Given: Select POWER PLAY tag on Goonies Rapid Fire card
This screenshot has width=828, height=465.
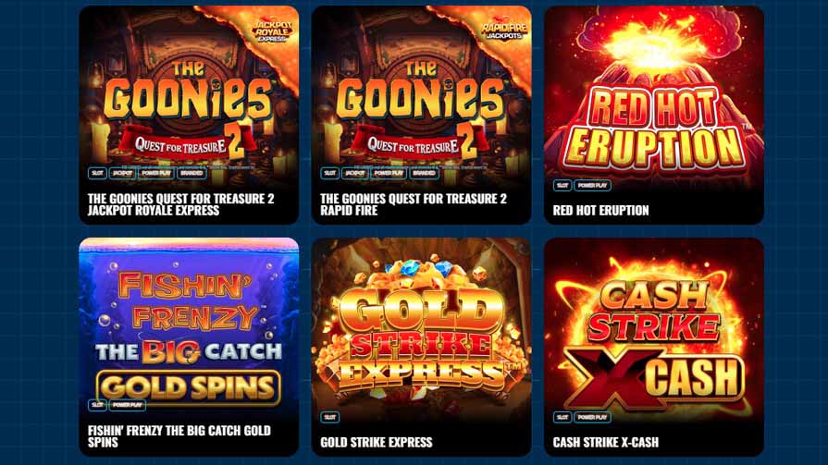Looking at the screenshot, I should point(389,173).
